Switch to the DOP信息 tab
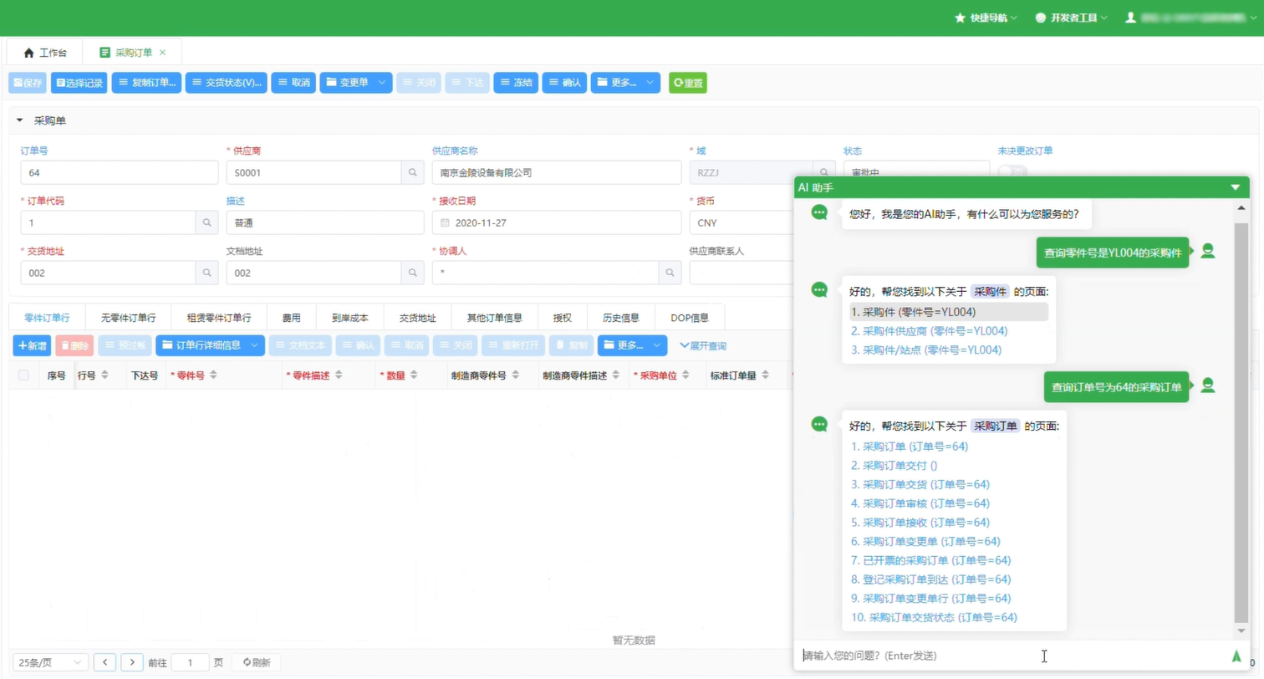Screen dimensions: 1264x679 [690, 318]
